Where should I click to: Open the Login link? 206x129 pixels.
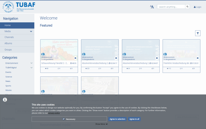pos(197,7)
